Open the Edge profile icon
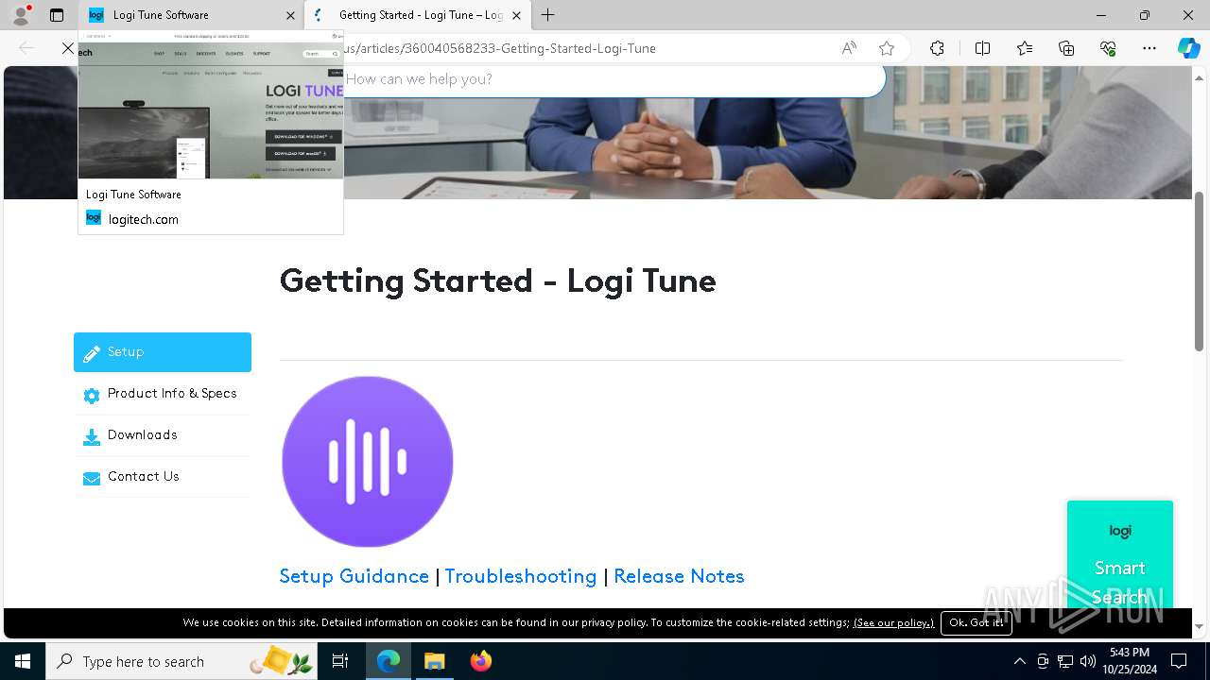This screenshot has width=1210, height=680. tap(20, 15)
